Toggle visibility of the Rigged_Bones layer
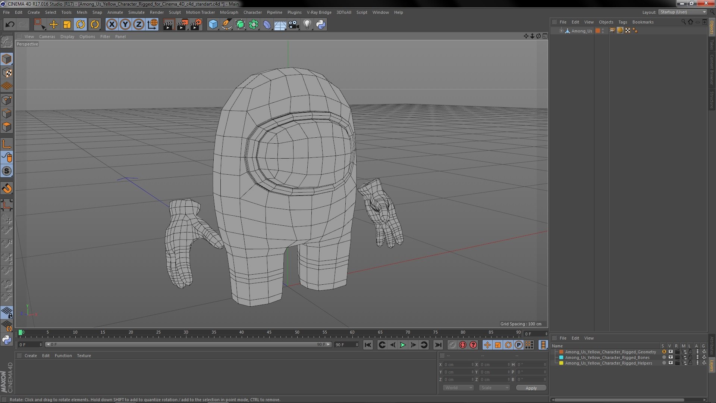Image resolution: width=716 pixels, height=403 pixels. pos(671,357)
